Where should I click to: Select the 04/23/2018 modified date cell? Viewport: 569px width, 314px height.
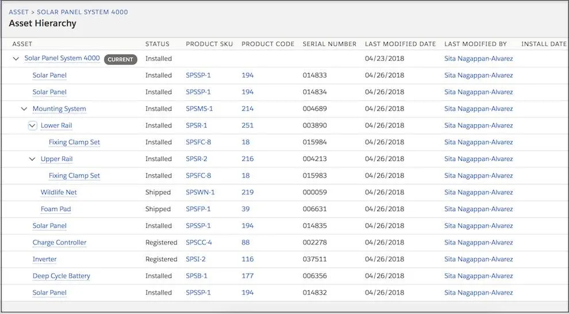point(385,59)
